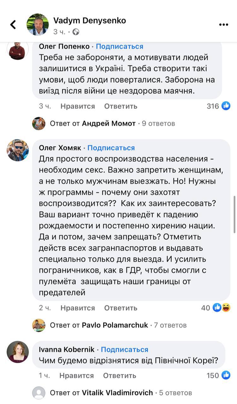Subscribe to Ivanna Kobernik

(124, 349)
